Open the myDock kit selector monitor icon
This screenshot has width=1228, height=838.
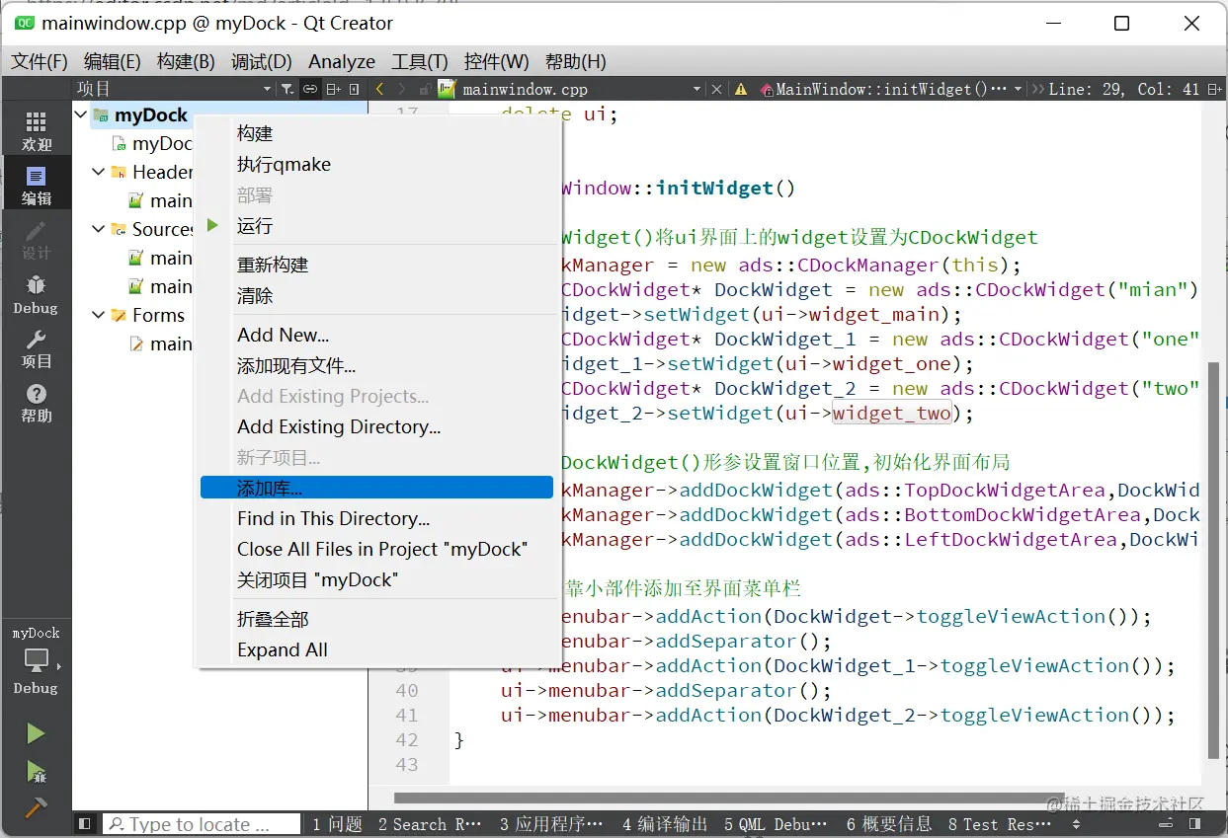pos(37,660)
